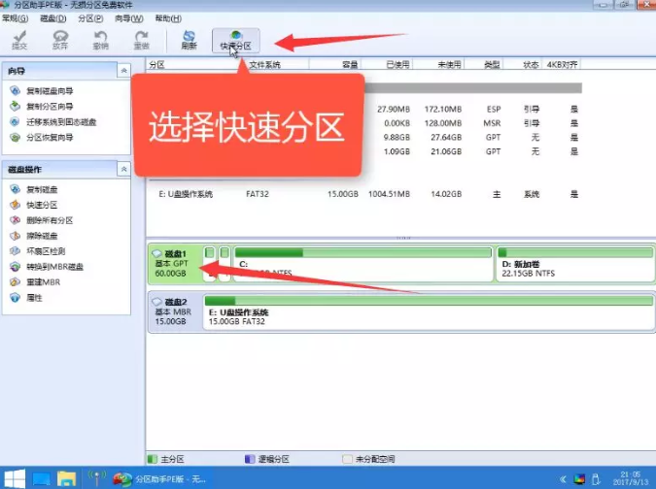Click the 放弃 (Discard) toolbar icon

tap(60, 39)
